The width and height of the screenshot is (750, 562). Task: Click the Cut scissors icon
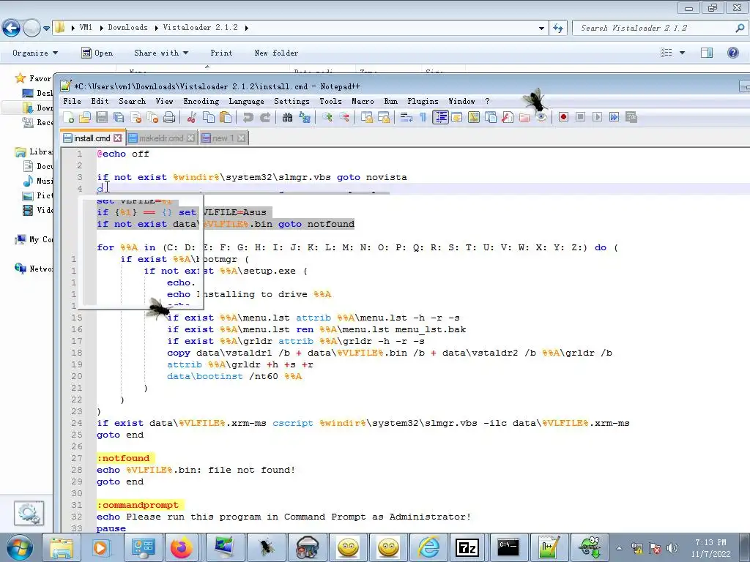coord(191,117)
